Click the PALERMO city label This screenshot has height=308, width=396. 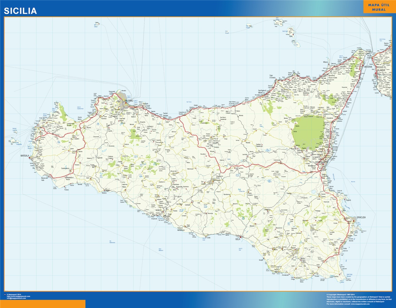click(129, 101)
